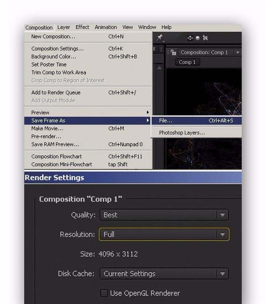Expand the Preview submenu
The width and height of the screenshot is (266, 304).
click(88, 113)
